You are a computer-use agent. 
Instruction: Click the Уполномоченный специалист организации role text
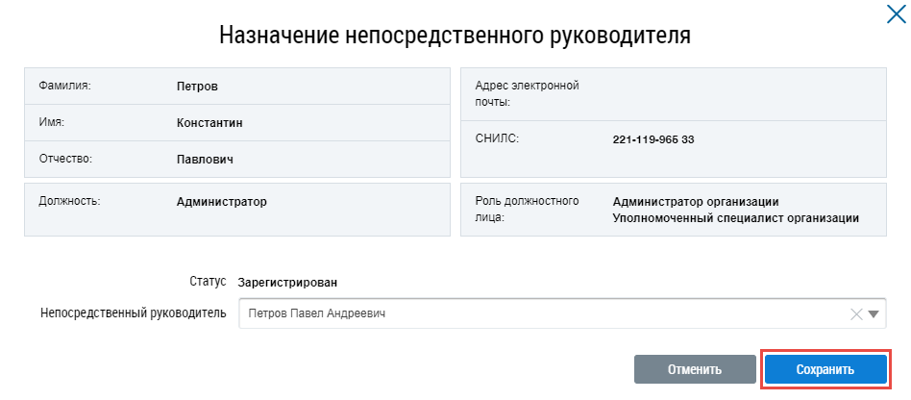735,218
